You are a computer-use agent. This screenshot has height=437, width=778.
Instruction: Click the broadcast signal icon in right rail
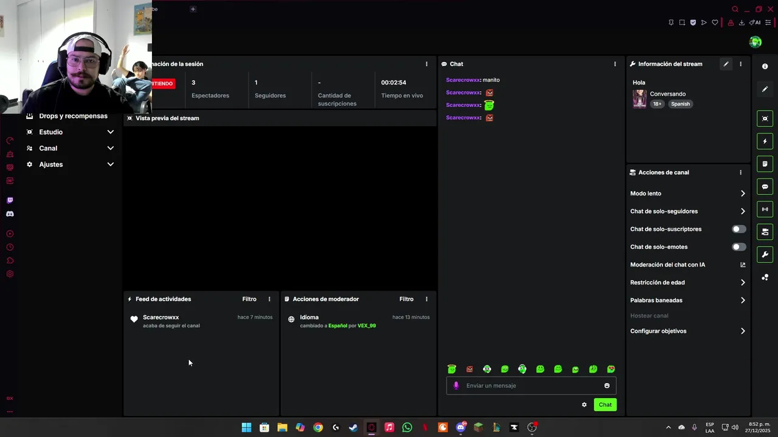pos(765,209)
